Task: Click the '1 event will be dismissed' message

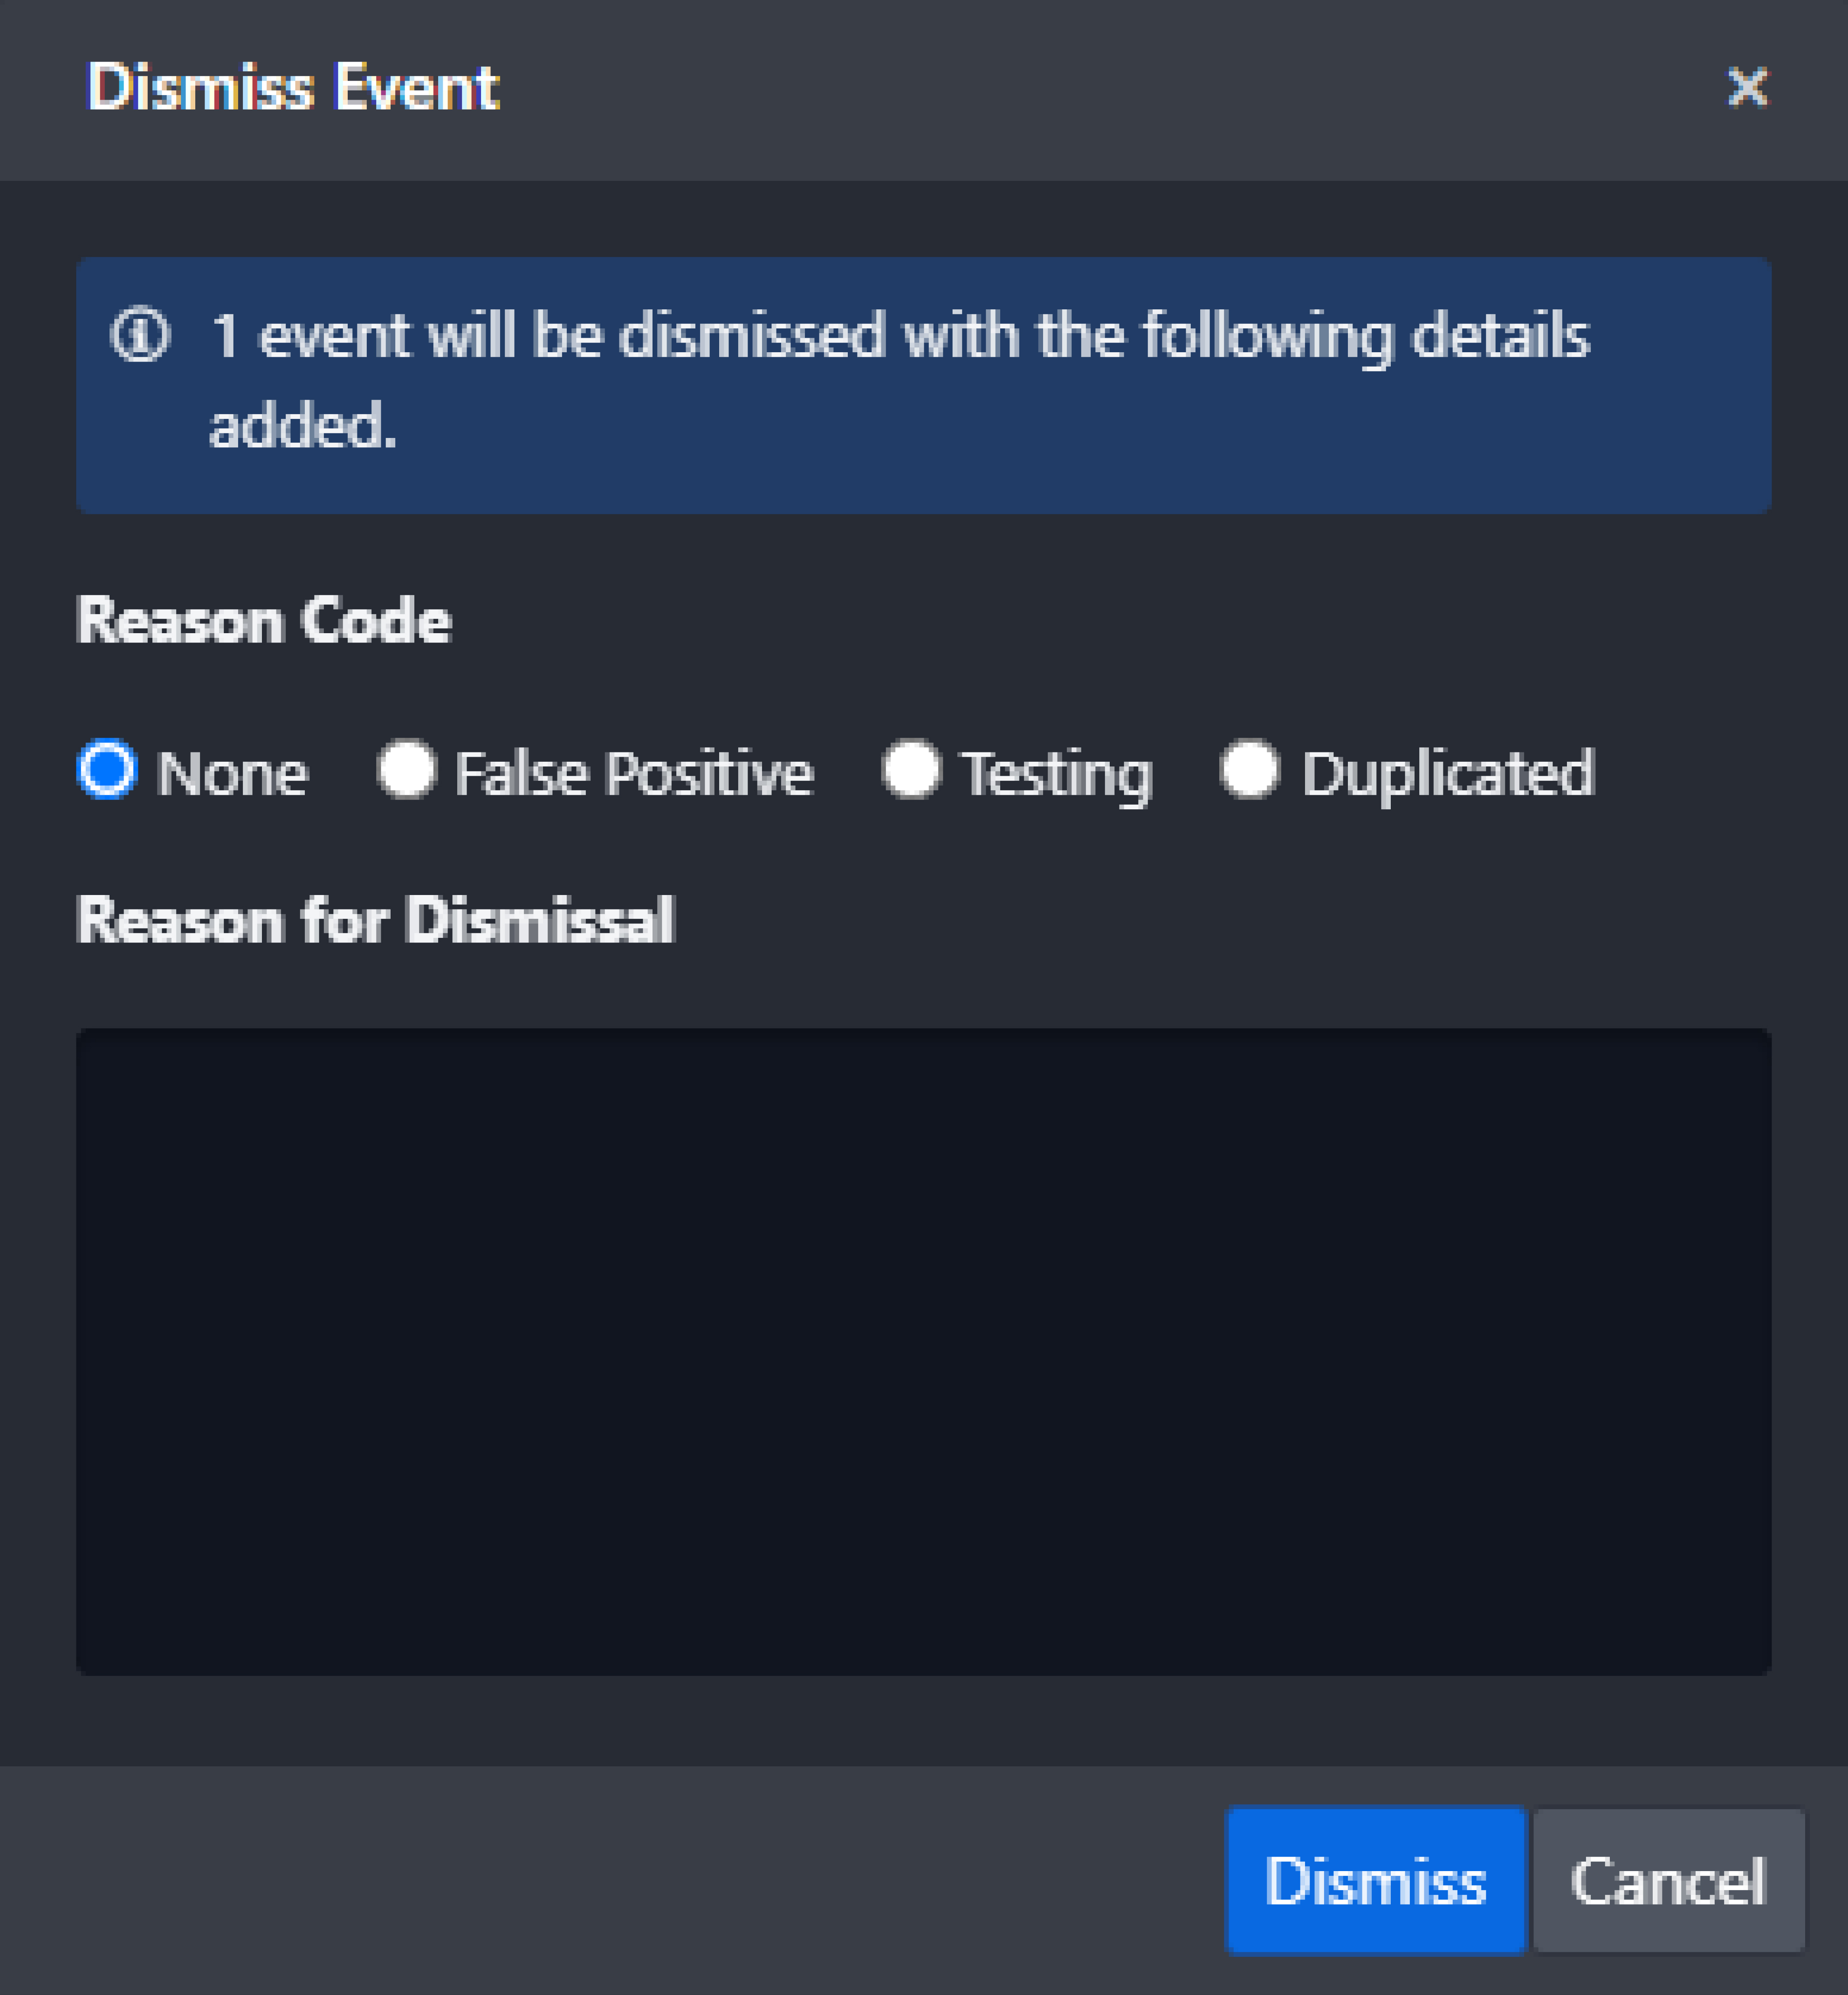Action: click(900, 335)
